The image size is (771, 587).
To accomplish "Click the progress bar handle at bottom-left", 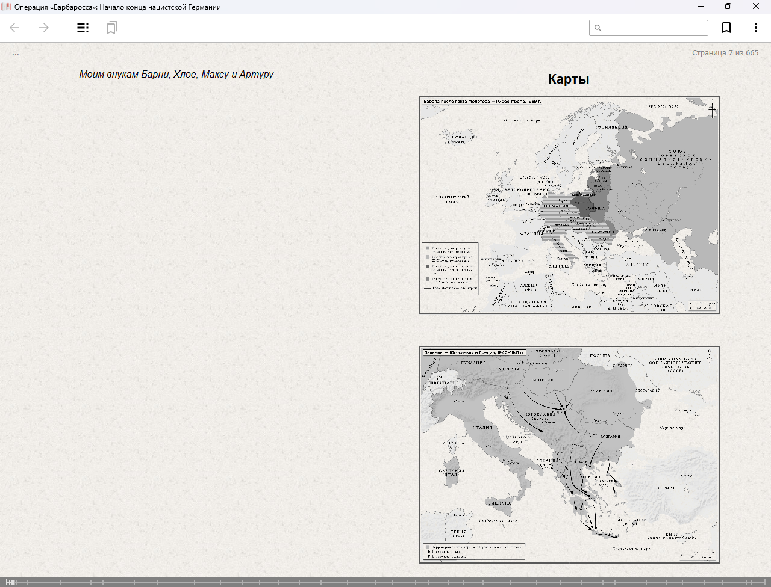I will pos(10,582).
